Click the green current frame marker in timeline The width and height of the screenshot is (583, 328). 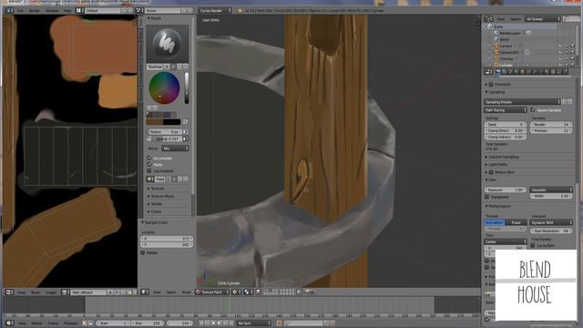[x=230, y=305]
